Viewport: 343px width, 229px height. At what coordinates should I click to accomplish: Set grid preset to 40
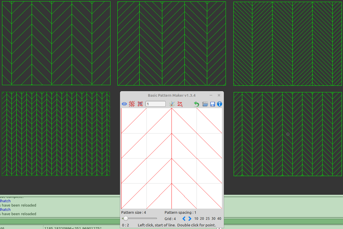coord(219,219)
